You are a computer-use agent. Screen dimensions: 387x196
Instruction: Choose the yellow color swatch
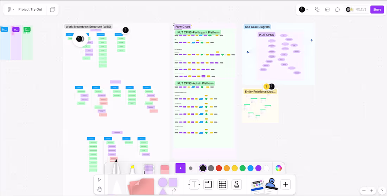click(x=234, y=168)
